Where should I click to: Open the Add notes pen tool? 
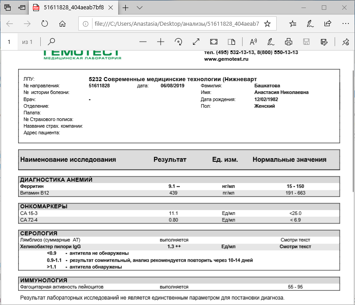[x=270, y=42]
